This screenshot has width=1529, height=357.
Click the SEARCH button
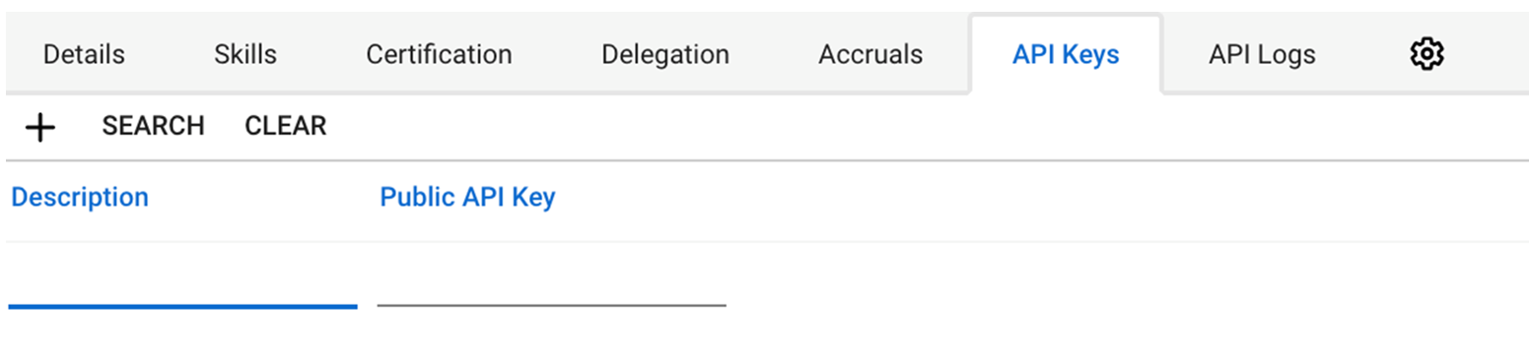coord(153,126)
